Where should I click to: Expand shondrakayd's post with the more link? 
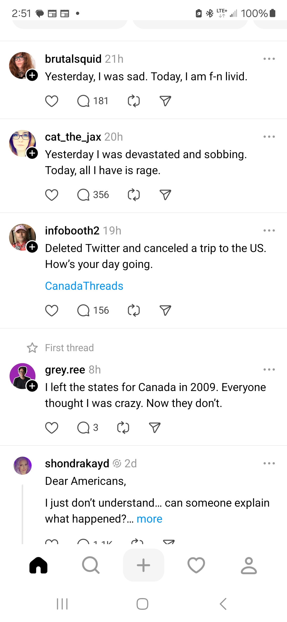[149, 519]
